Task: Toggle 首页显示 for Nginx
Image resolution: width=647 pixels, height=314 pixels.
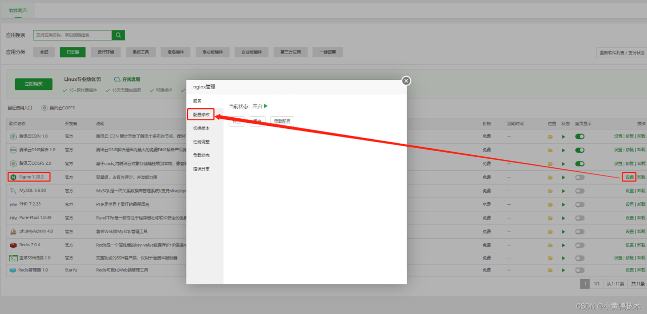Action: (580, 177)
